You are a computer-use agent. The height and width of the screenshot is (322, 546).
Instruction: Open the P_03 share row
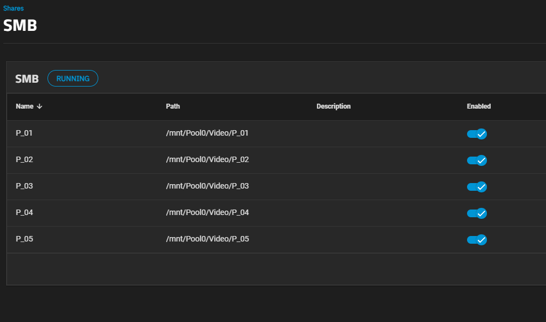click(25, 186)
